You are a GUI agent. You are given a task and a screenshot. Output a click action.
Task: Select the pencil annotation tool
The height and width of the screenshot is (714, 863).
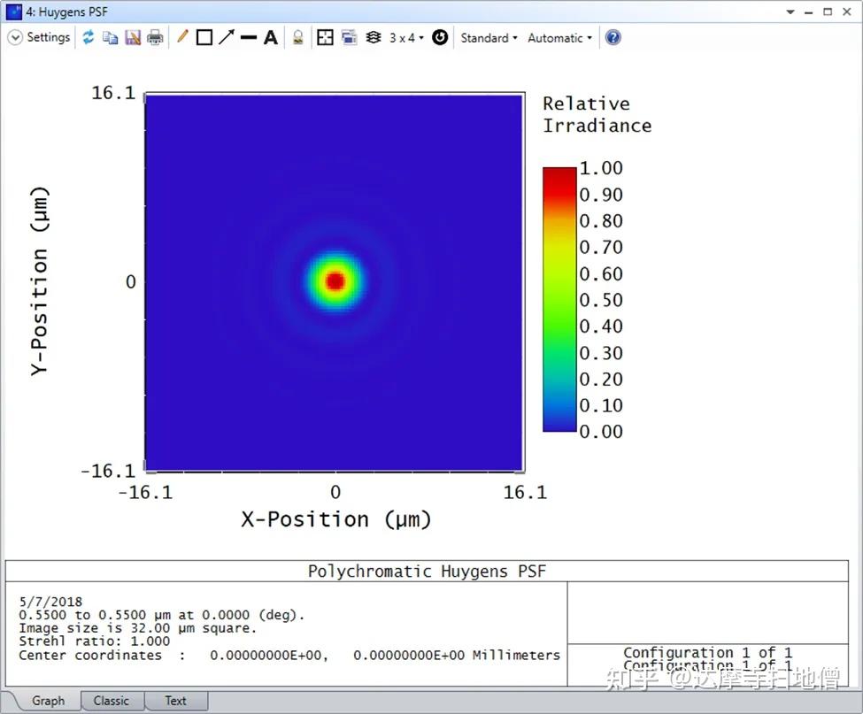(x=182, y=37)
